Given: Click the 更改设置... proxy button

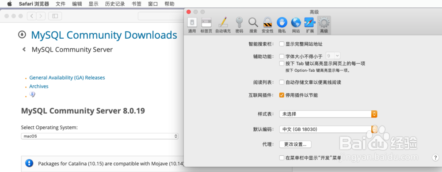Looking at the screenshot, I should pos(295,144).
